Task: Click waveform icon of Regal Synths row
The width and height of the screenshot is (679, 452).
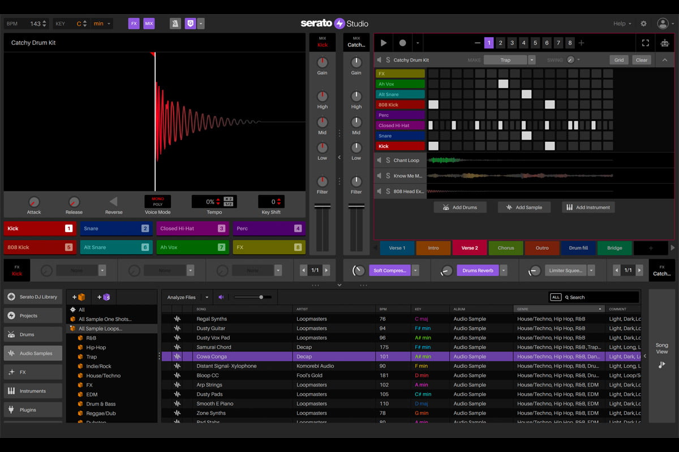Action: (x=177, y=319)
